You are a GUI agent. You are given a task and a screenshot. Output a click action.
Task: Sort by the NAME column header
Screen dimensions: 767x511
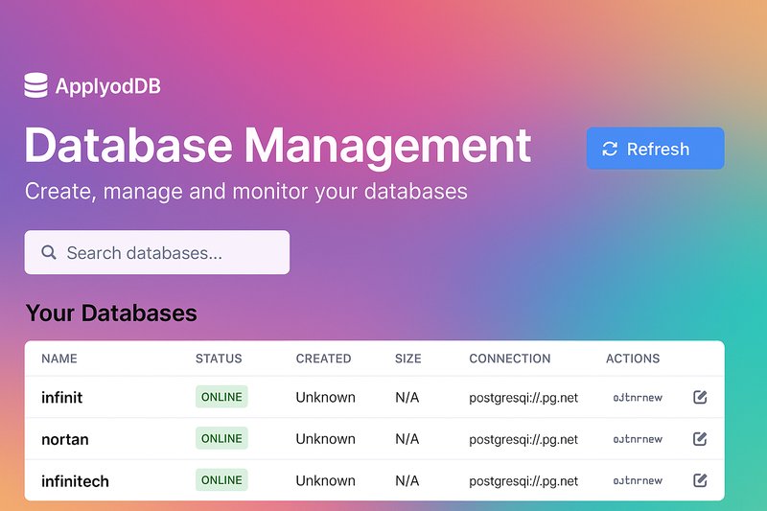click(59, 359)
